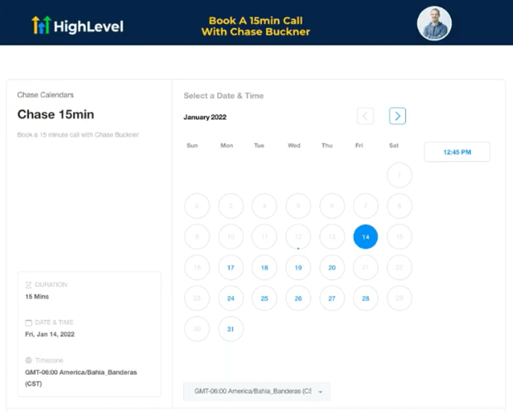Click the 15 Mins duration value
Screen dimensions: 513x412
click(x=37, y=297)
